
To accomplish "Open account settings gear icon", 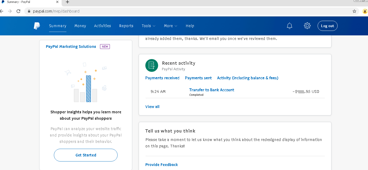I will 307,26.
